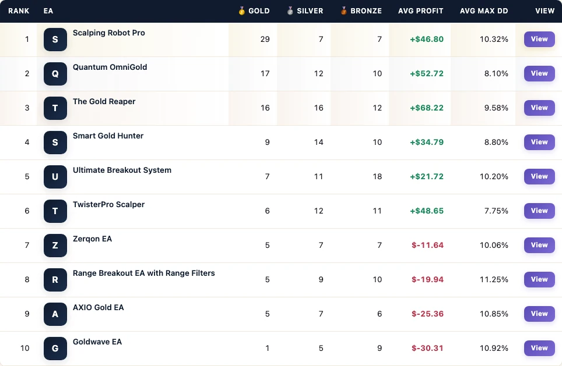
Task: Select The Gold Reaper name
Action: tap(104, 102)
